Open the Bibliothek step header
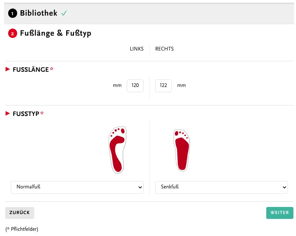This screenshot has height=236, width=296. (39, 13)
